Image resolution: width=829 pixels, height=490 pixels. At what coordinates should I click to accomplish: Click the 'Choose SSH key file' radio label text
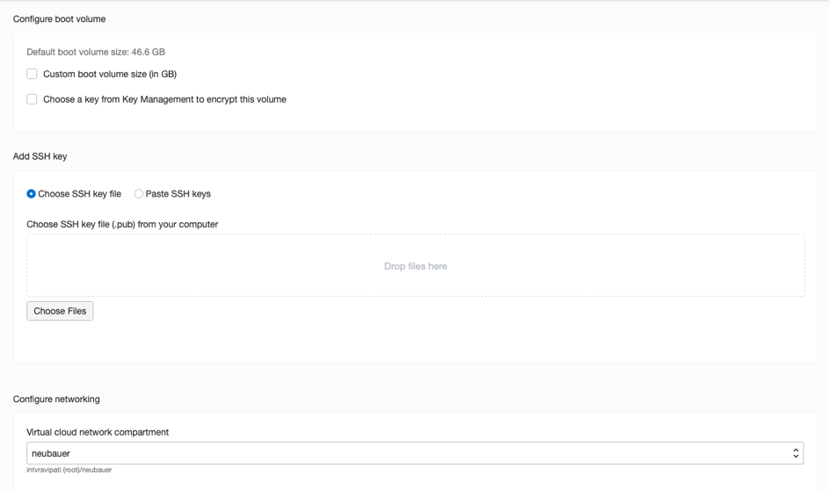(x=80, y=194)
